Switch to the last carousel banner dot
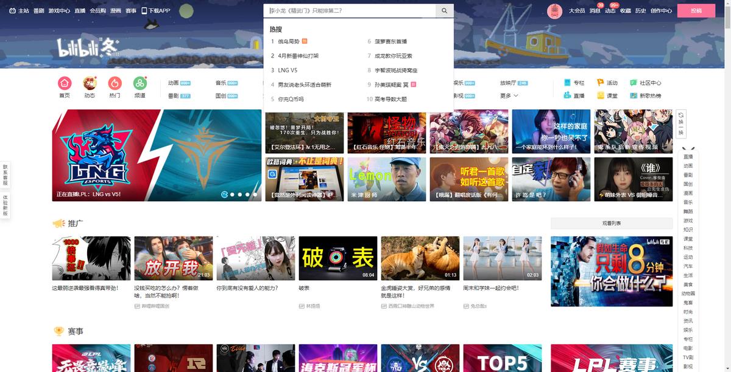The height and width of the screenshot is (372, 731). [255, 195]
